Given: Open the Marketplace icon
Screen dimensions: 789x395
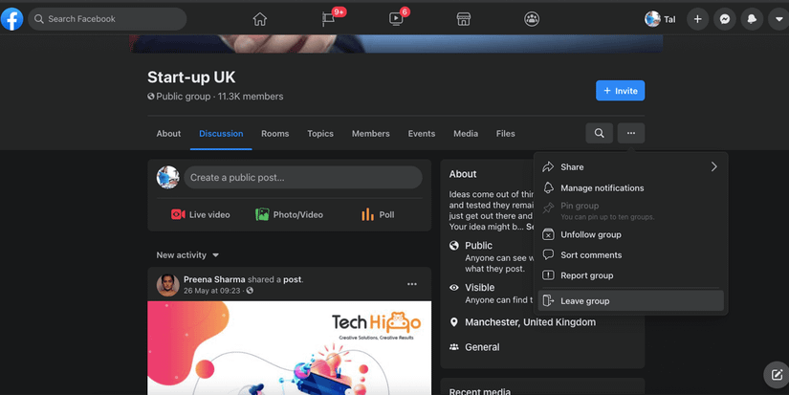Looking at the screenshot, I should tap(464, 19).
